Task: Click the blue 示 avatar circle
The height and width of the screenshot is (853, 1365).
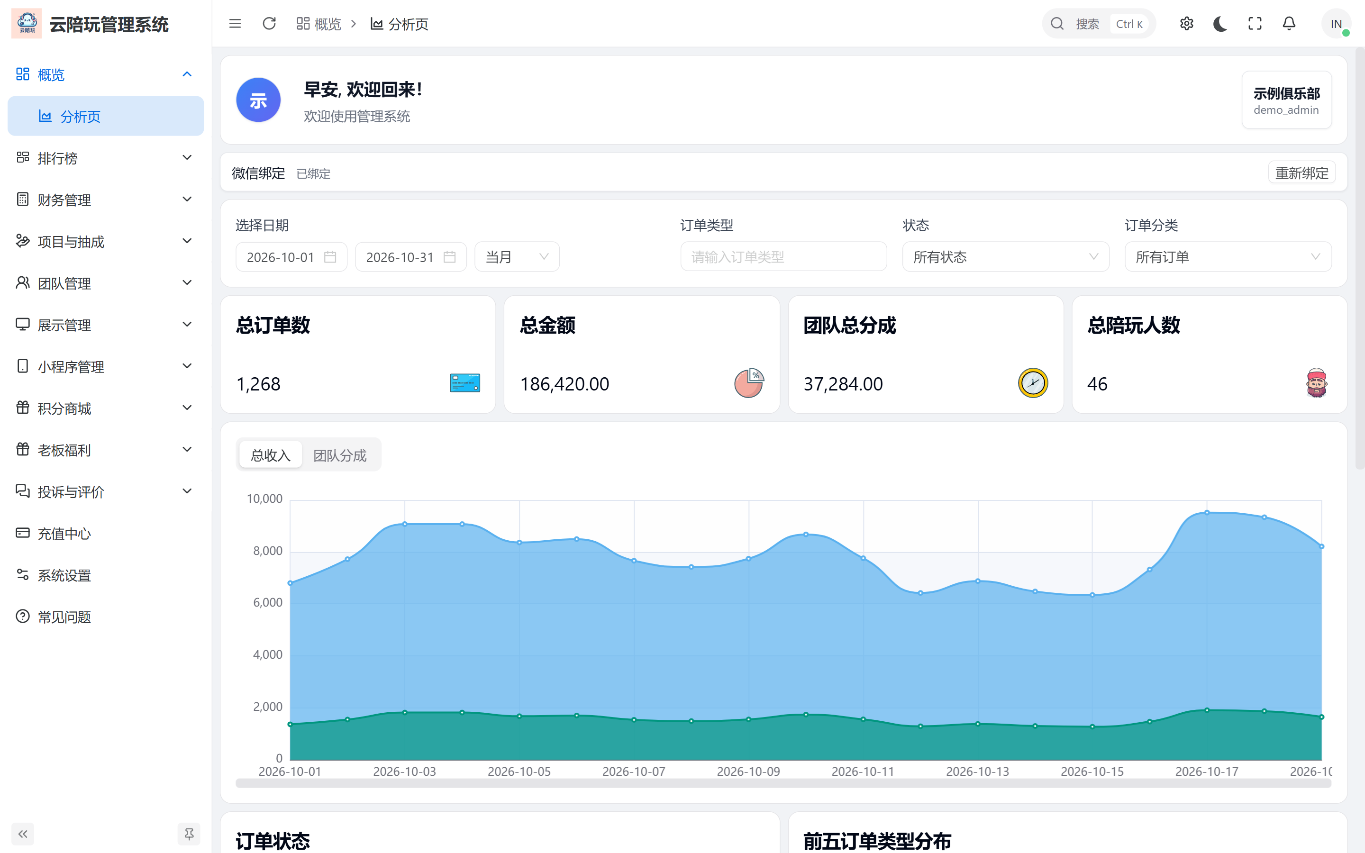Action: (x=258, y=100)
